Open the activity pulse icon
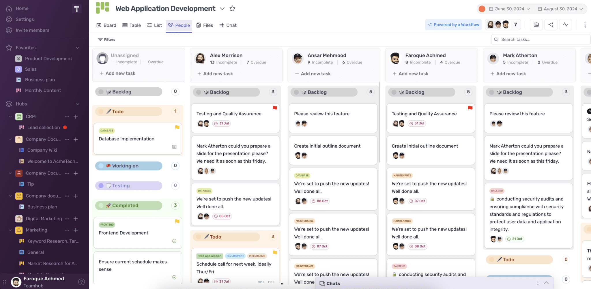Viewport: 591px width, 289px height. (566, 25)
